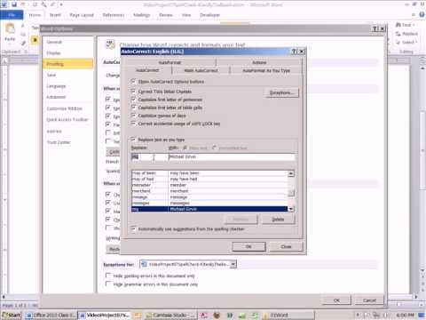Toggle Correct TWo INitial CApitals checkbox
The image size is (426, 320).
pos(133,92)
